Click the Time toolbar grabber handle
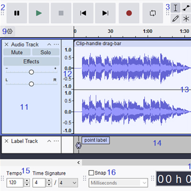Image resolution: width=191 pixels, height=191 pixels. point(152,178)
